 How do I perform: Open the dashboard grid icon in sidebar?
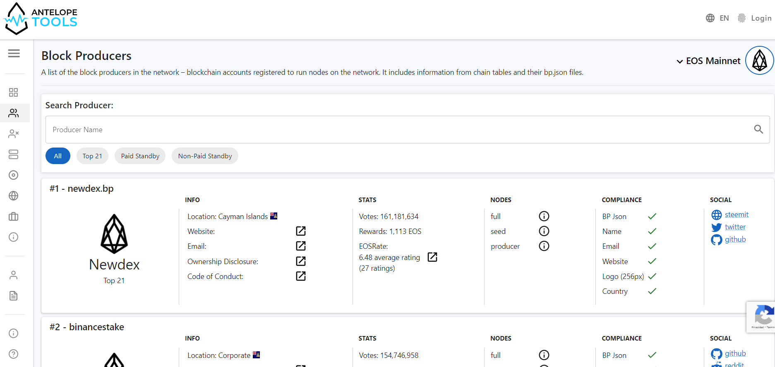tap(14, 92)
